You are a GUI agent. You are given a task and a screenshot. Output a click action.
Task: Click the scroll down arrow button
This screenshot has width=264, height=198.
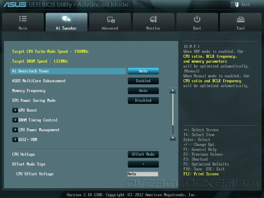click(x=173, y=138)
